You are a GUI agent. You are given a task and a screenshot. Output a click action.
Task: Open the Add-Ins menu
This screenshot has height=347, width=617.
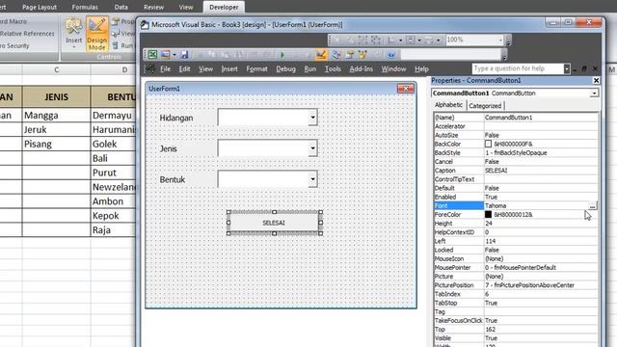362,68
